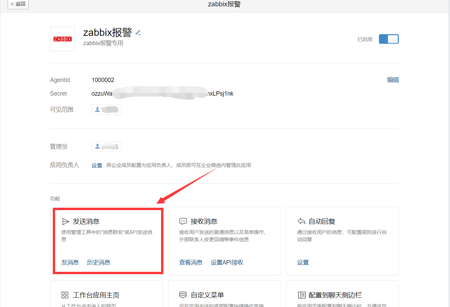Click the 配置到聊天侧边栏 sidebar icon
Viewport: 450px width, 307px height.
click(302, 295)
